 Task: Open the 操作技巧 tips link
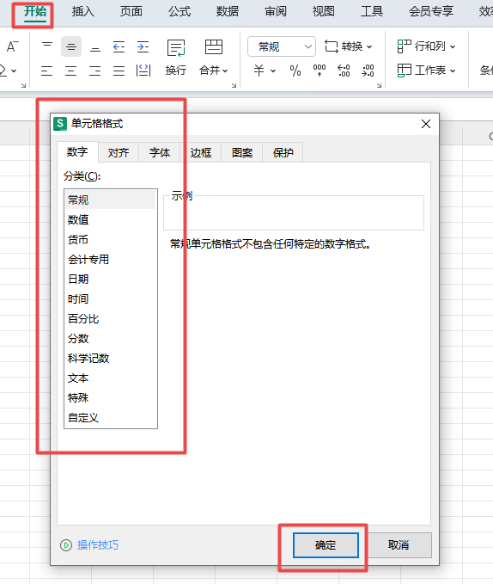pyautogui.click(x=98, y=545)
